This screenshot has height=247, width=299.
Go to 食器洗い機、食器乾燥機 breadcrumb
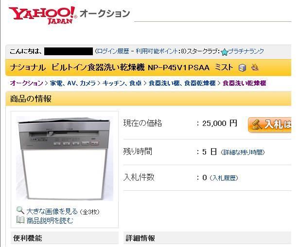(182, 83)
